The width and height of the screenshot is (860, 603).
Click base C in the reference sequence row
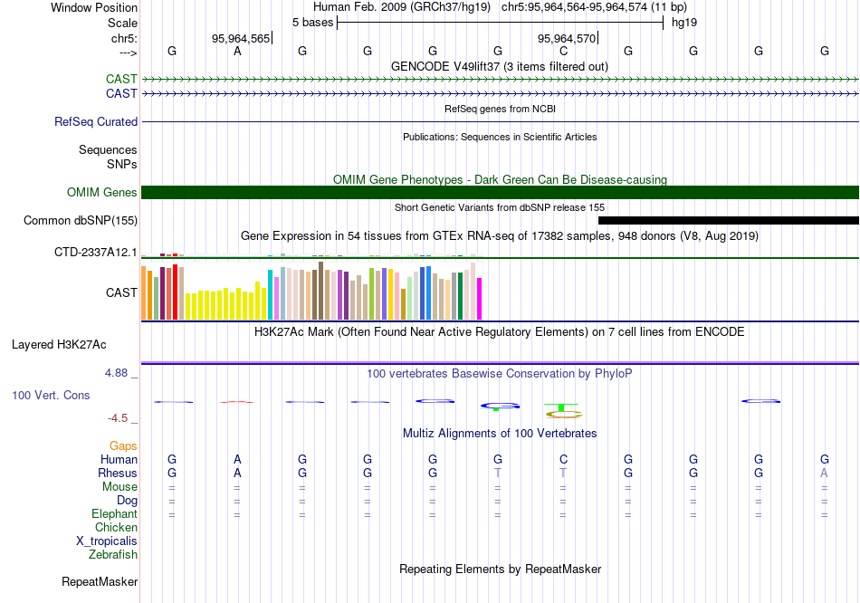tap(563, 51)
